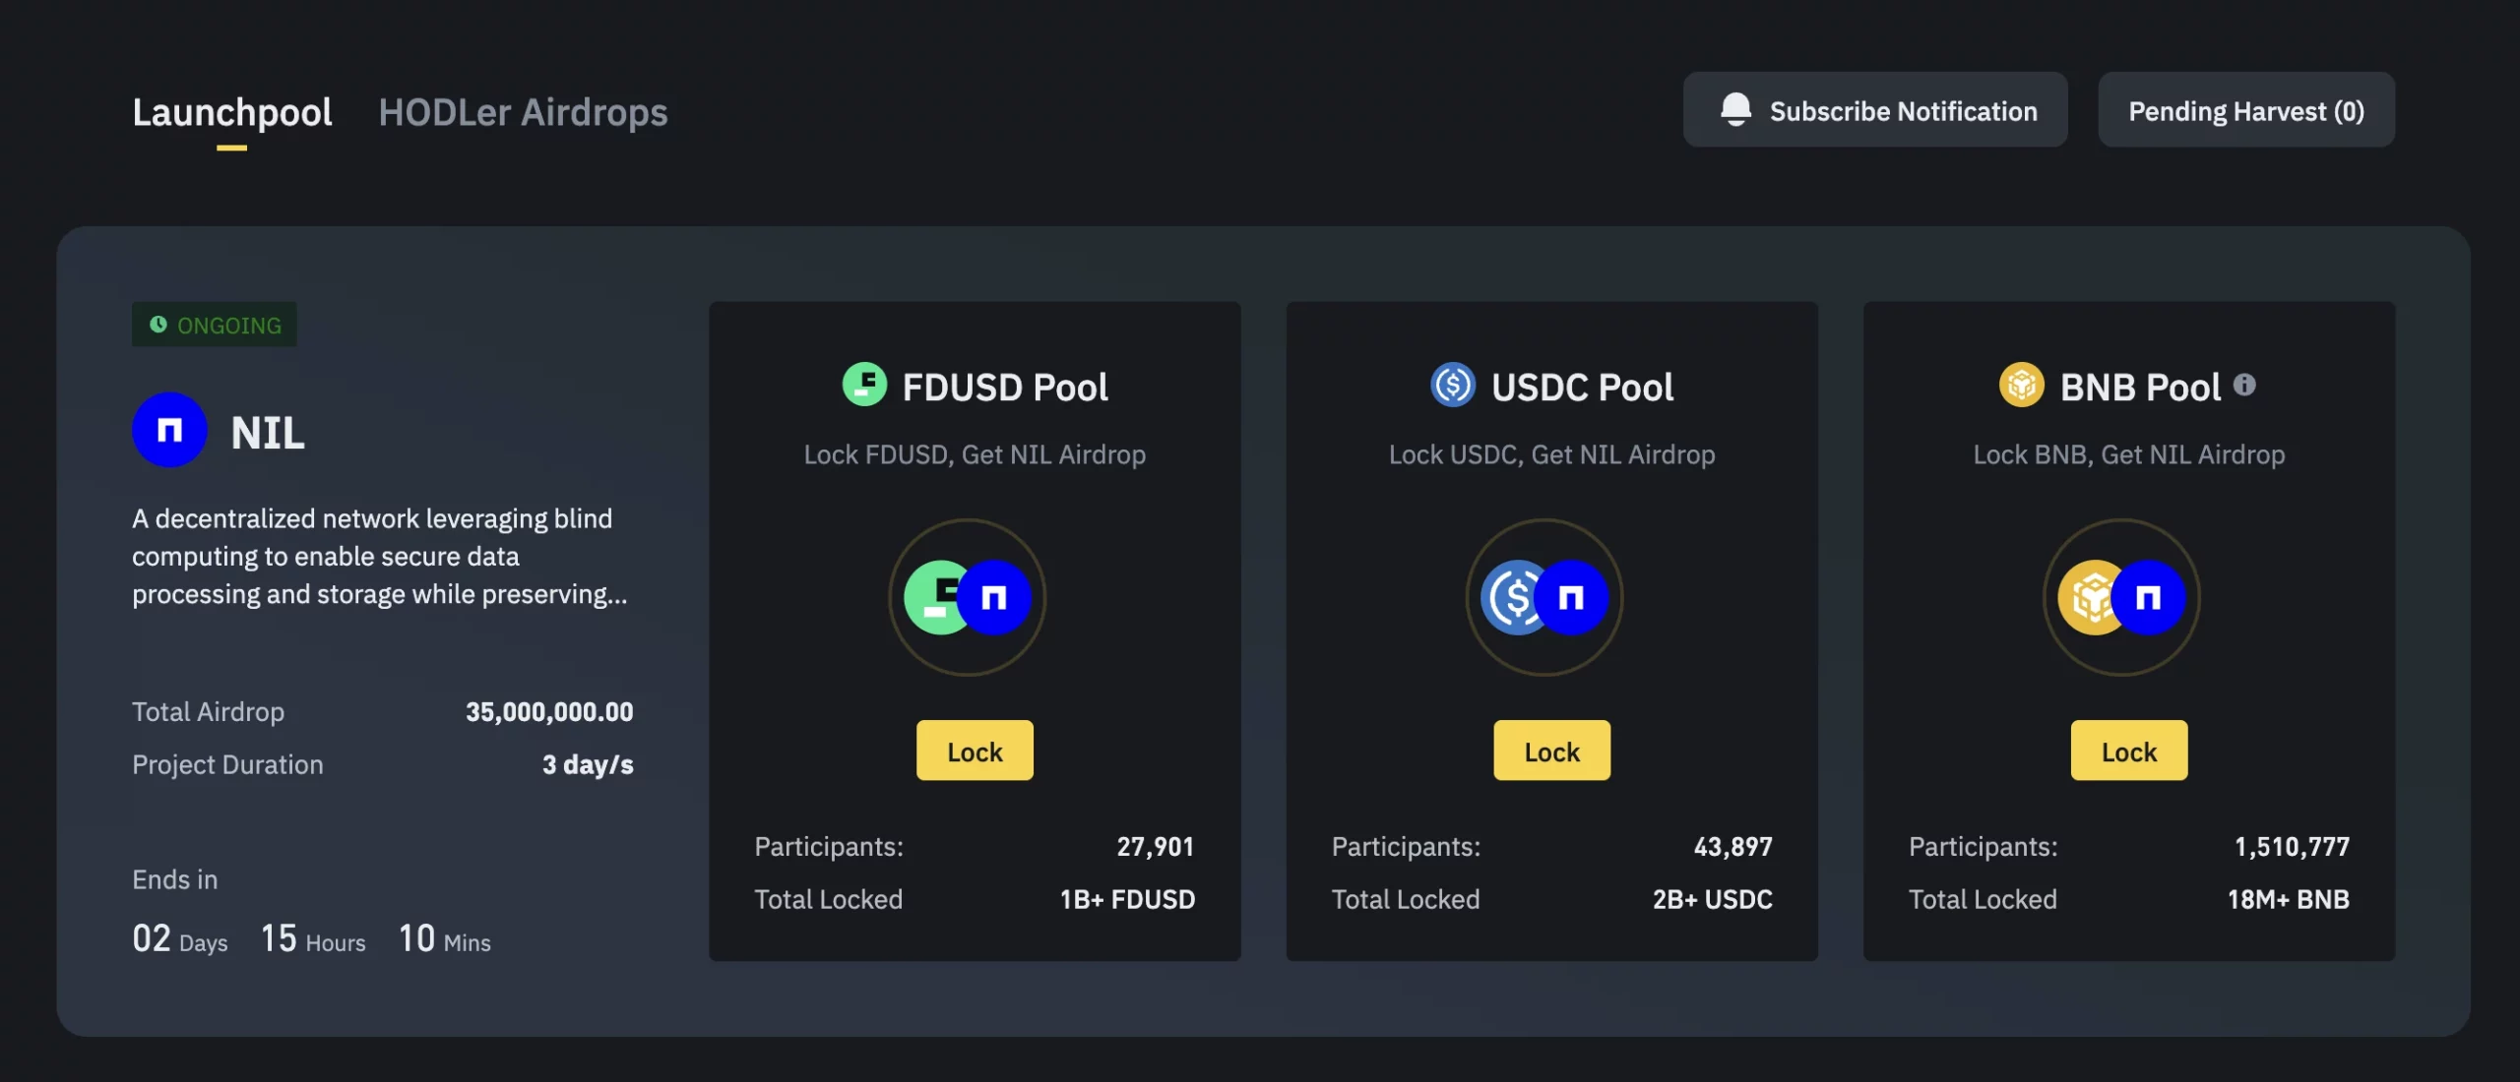Click the BNB-NIL paired token graphic

coord(2122,597)
